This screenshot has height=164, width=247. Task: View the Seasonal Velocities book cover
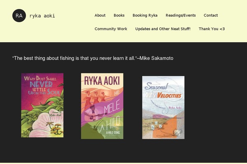tap(163, 107)
